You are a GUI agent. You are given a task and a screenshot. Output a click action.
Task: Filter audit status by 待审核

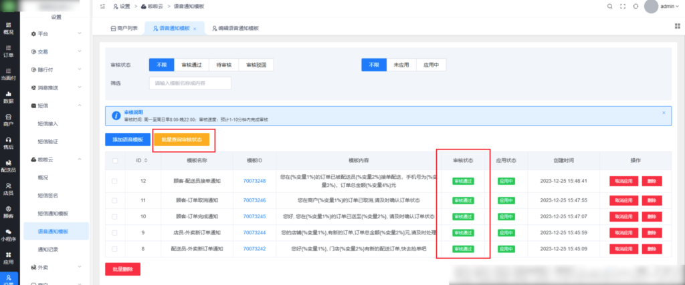223,65
